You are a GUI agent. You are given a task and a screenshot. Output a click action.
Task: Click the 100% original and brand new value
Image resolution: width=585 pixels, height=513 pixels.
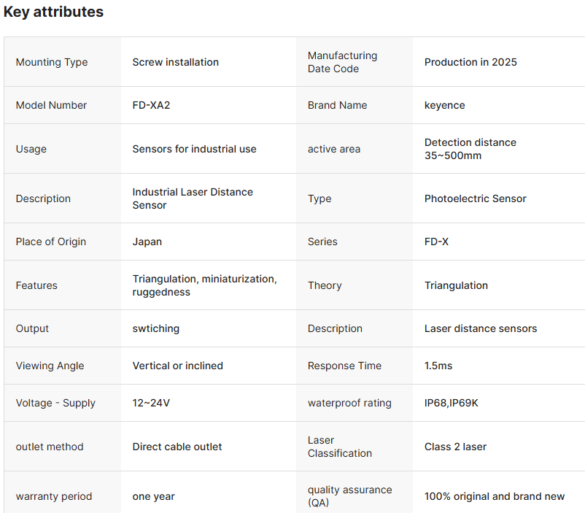click(494, 496)
